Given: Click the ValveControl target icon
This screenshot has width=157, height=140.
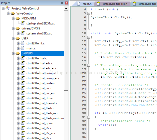Looking at the screenshot, I should pyautogui.click(x=13, y=13).
